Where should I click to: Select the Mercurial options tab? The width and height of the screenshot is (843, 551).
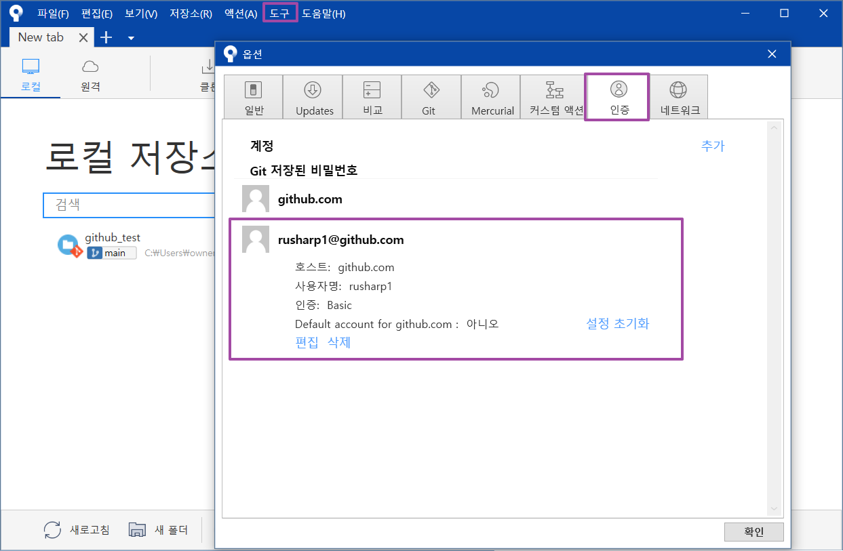491,98
